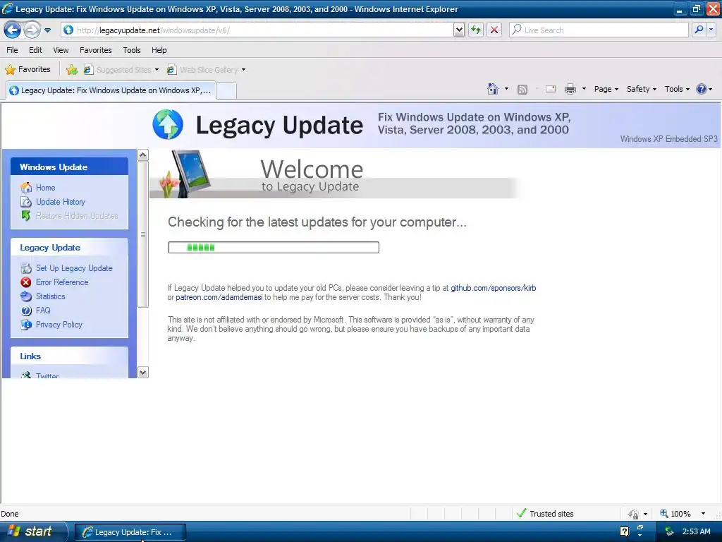
Task: Open Set Up Legacy Update link
Action: point(74,268)
